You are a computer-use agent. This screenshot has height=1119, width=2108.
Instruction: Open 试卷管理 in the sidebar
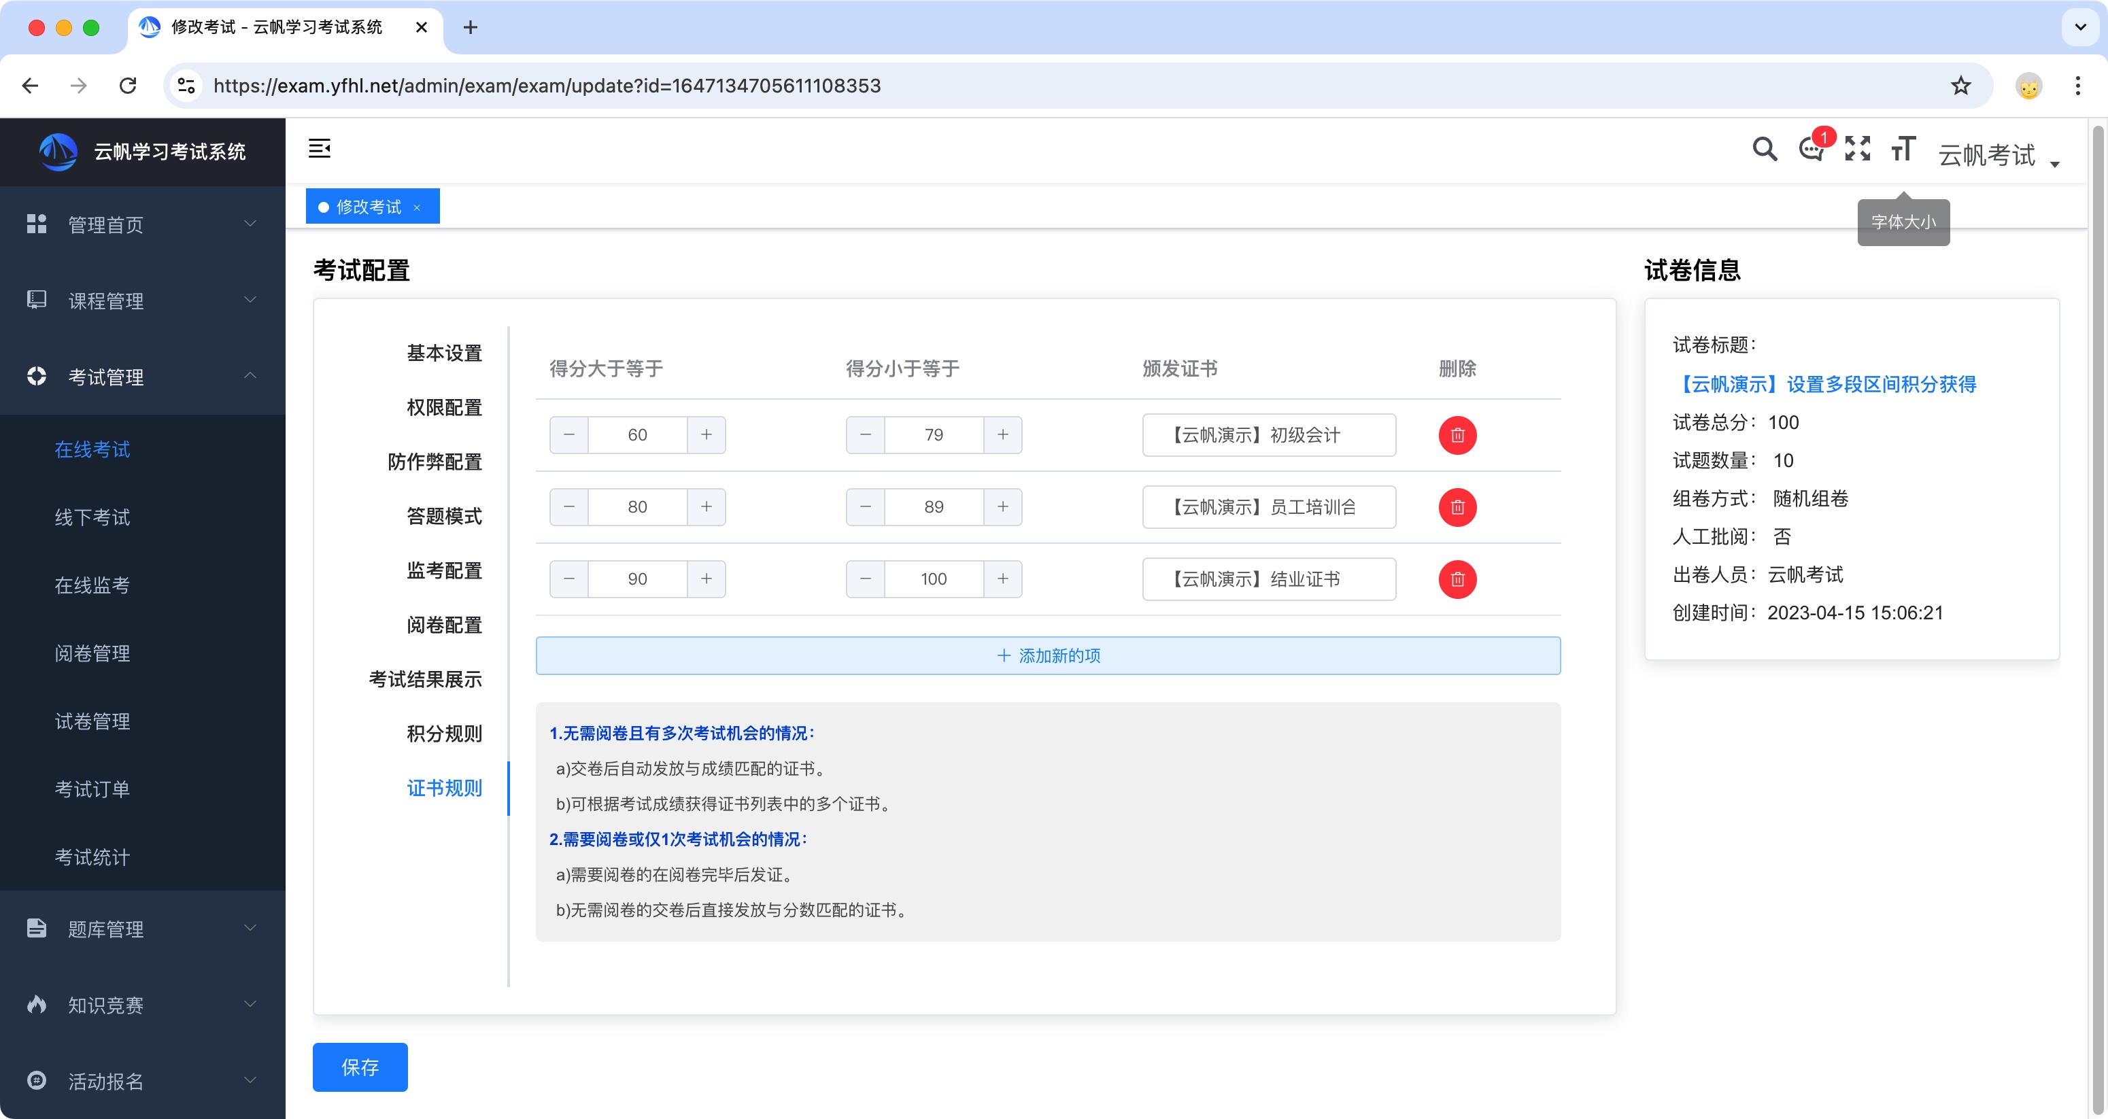92,721
